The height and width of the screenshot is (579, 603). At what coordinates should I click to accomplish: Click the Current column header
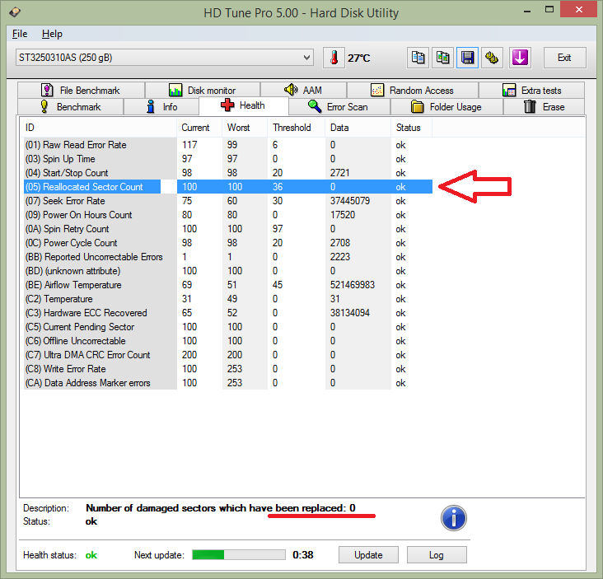[x=199, y=128]
